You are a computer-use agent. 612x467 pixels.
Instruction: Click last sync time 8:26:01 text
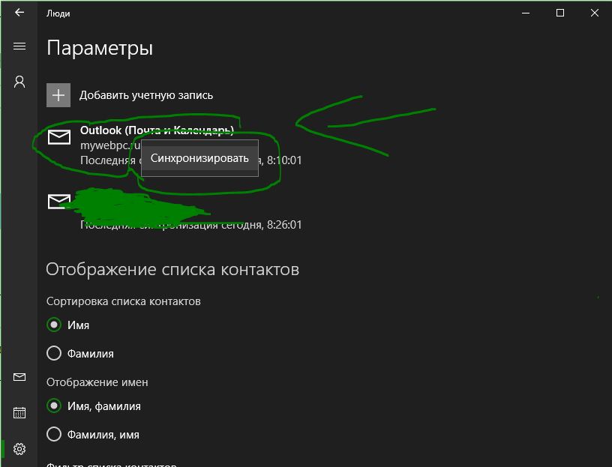[284, 225]
